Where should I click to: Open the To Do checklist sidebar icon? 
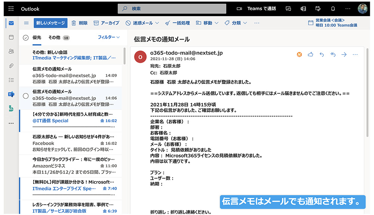pos(11,80)
